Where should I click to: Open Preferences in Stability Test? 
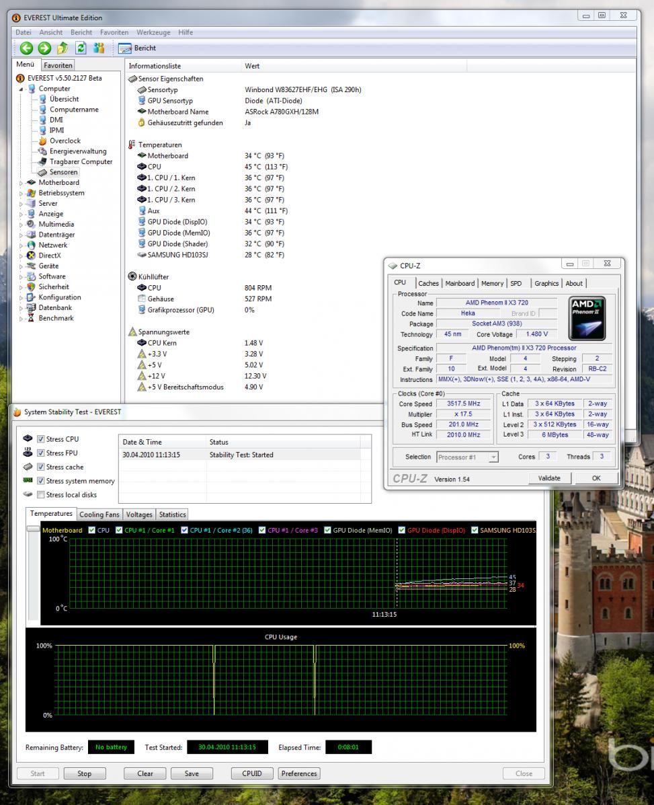tap(299, 773)
